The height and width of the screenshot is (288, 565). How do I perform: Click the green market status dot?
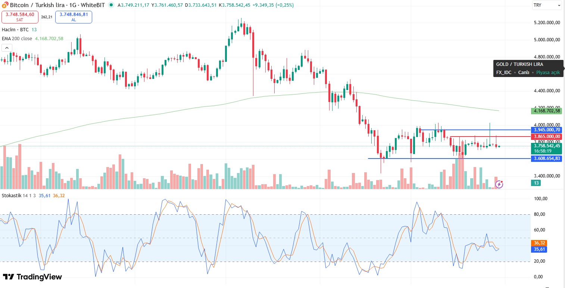112,5
